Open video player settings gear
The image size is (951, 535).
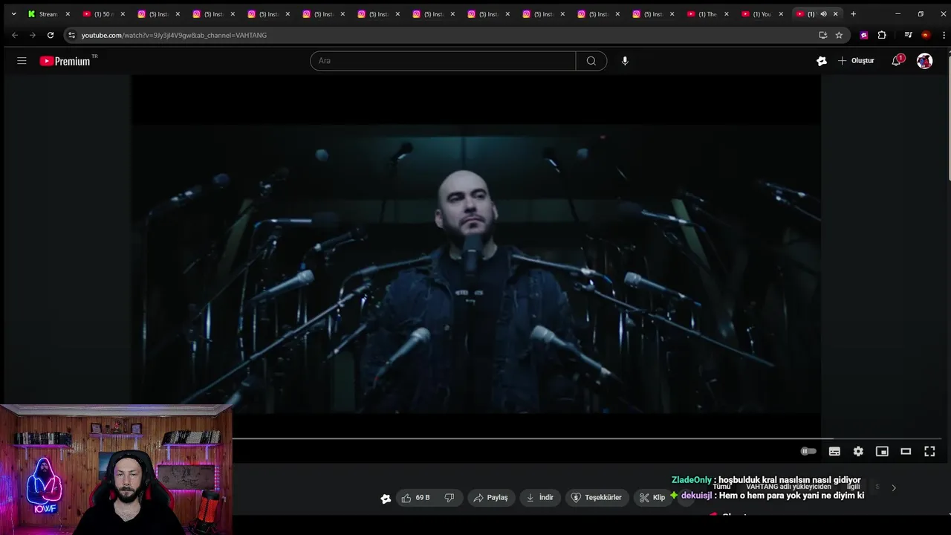858,451
